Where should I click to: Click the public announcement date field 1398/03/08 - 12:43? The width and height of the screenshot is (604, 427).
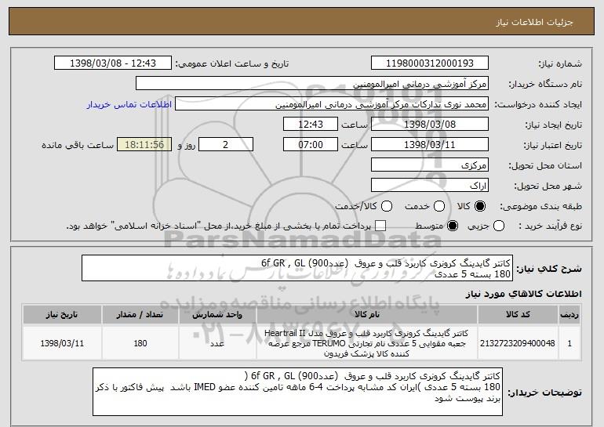113,63
